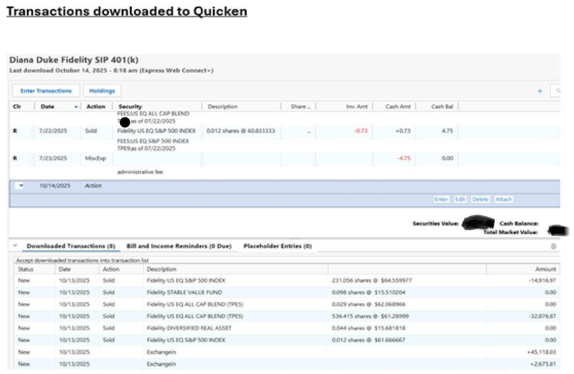Click the 'Diana Duke Fidelity SIP 401(k)' account title
The image size is (574, 374).
click(74, 60)
